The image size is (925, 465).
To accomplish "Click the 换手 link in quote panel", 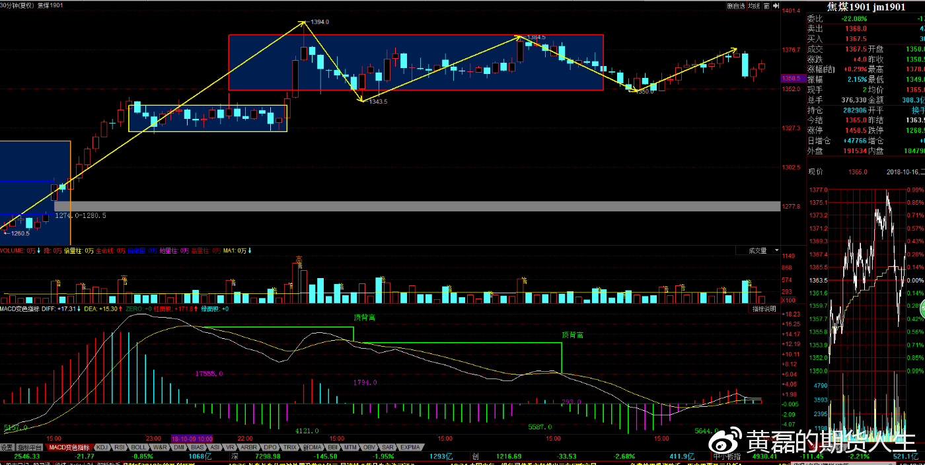I will [919, 110].
